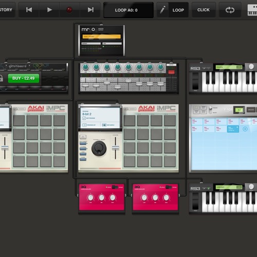Toggle the second blue button on center iMPC
This screenshot has height=257, width=257.
[x=83, y=149]
